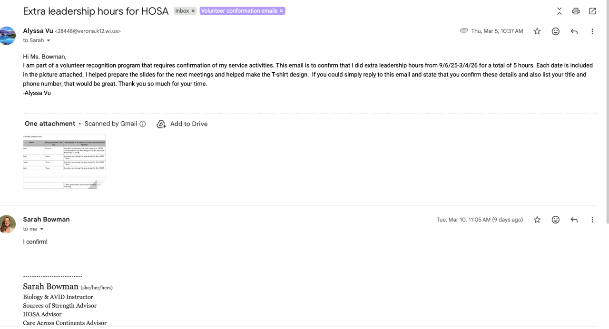The image size is (609, 329).
Task: Show details dropdown next to 'to me'
Action: click(x=41, y=229)
